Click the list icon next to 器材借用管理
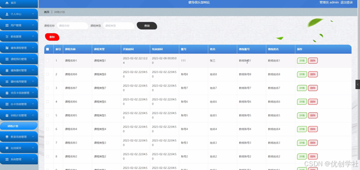This screenshot has width=360, height=170. click(7, 81)
